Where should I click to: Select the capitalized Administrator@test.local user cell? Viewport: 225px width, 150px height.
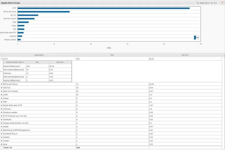[14, 77]
